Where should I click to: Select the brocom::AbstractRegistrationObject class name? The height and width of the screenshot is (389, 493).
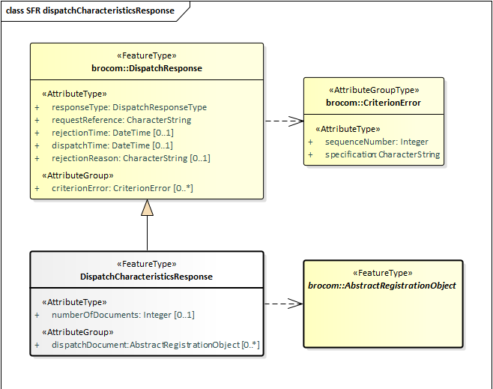[x=382, y=286]
